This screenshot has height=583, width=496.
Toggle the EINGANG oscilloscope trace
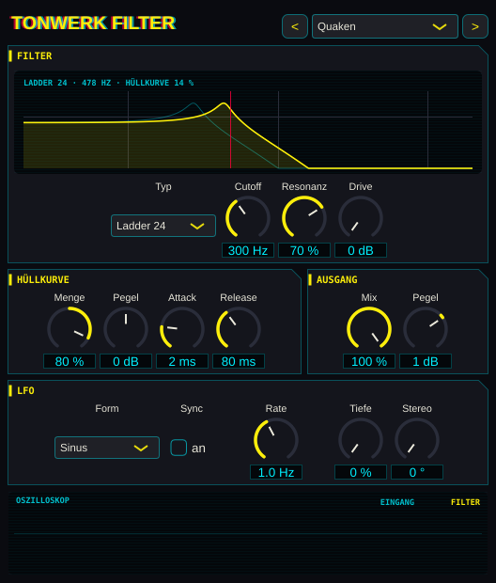pos(397,502)
